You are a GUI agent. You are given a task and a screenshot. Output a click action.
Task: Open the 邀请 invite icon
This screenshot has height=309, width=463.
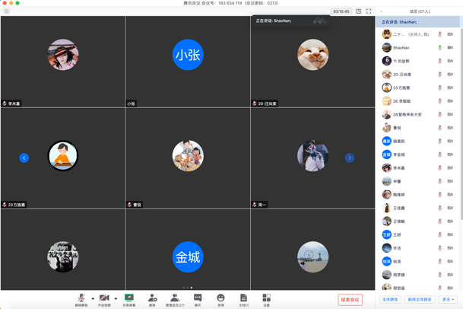click(152, 298)
